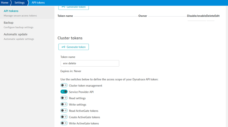Enable the Read ActiveGate tokens switch
228x127 pixels.
[64, 111]
